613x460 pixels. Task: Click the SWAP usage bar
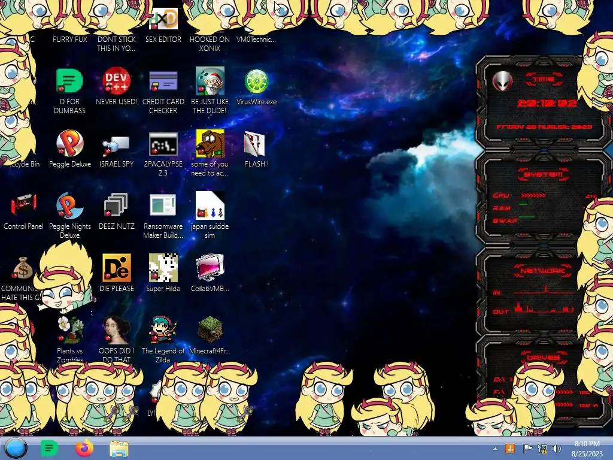coord(527,217)
